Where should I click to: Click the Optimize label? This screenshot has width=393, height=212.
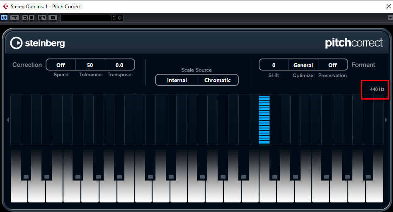pos(303,75)
